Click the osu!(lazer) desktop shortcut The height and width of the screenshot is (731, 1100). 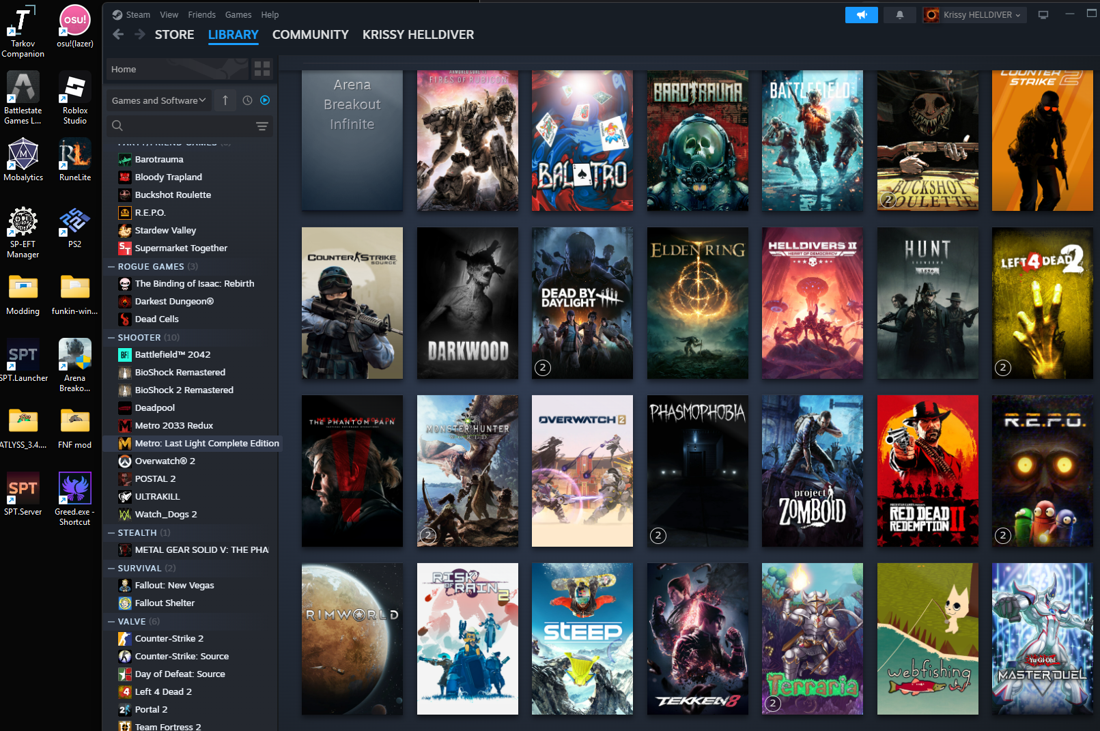[75, 27]
